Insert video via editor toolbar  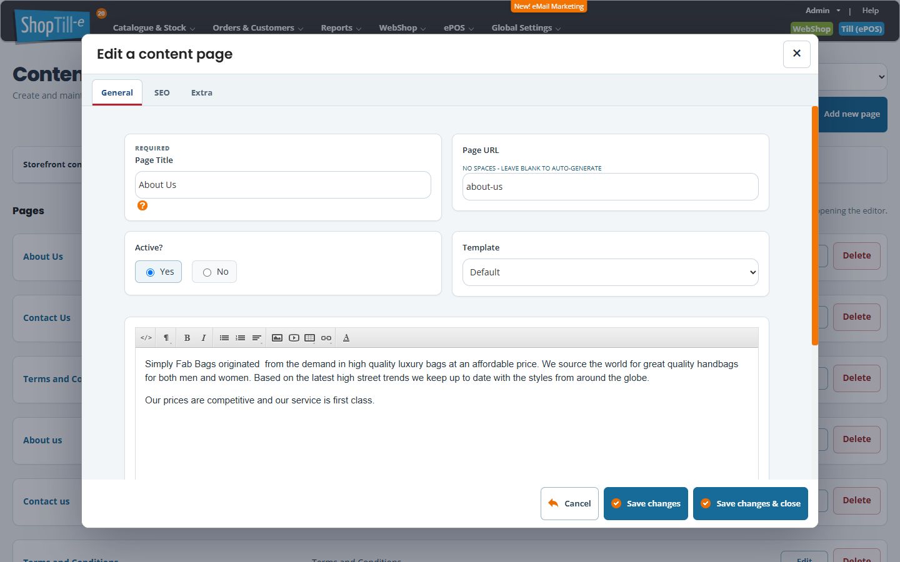pos(294,338)
